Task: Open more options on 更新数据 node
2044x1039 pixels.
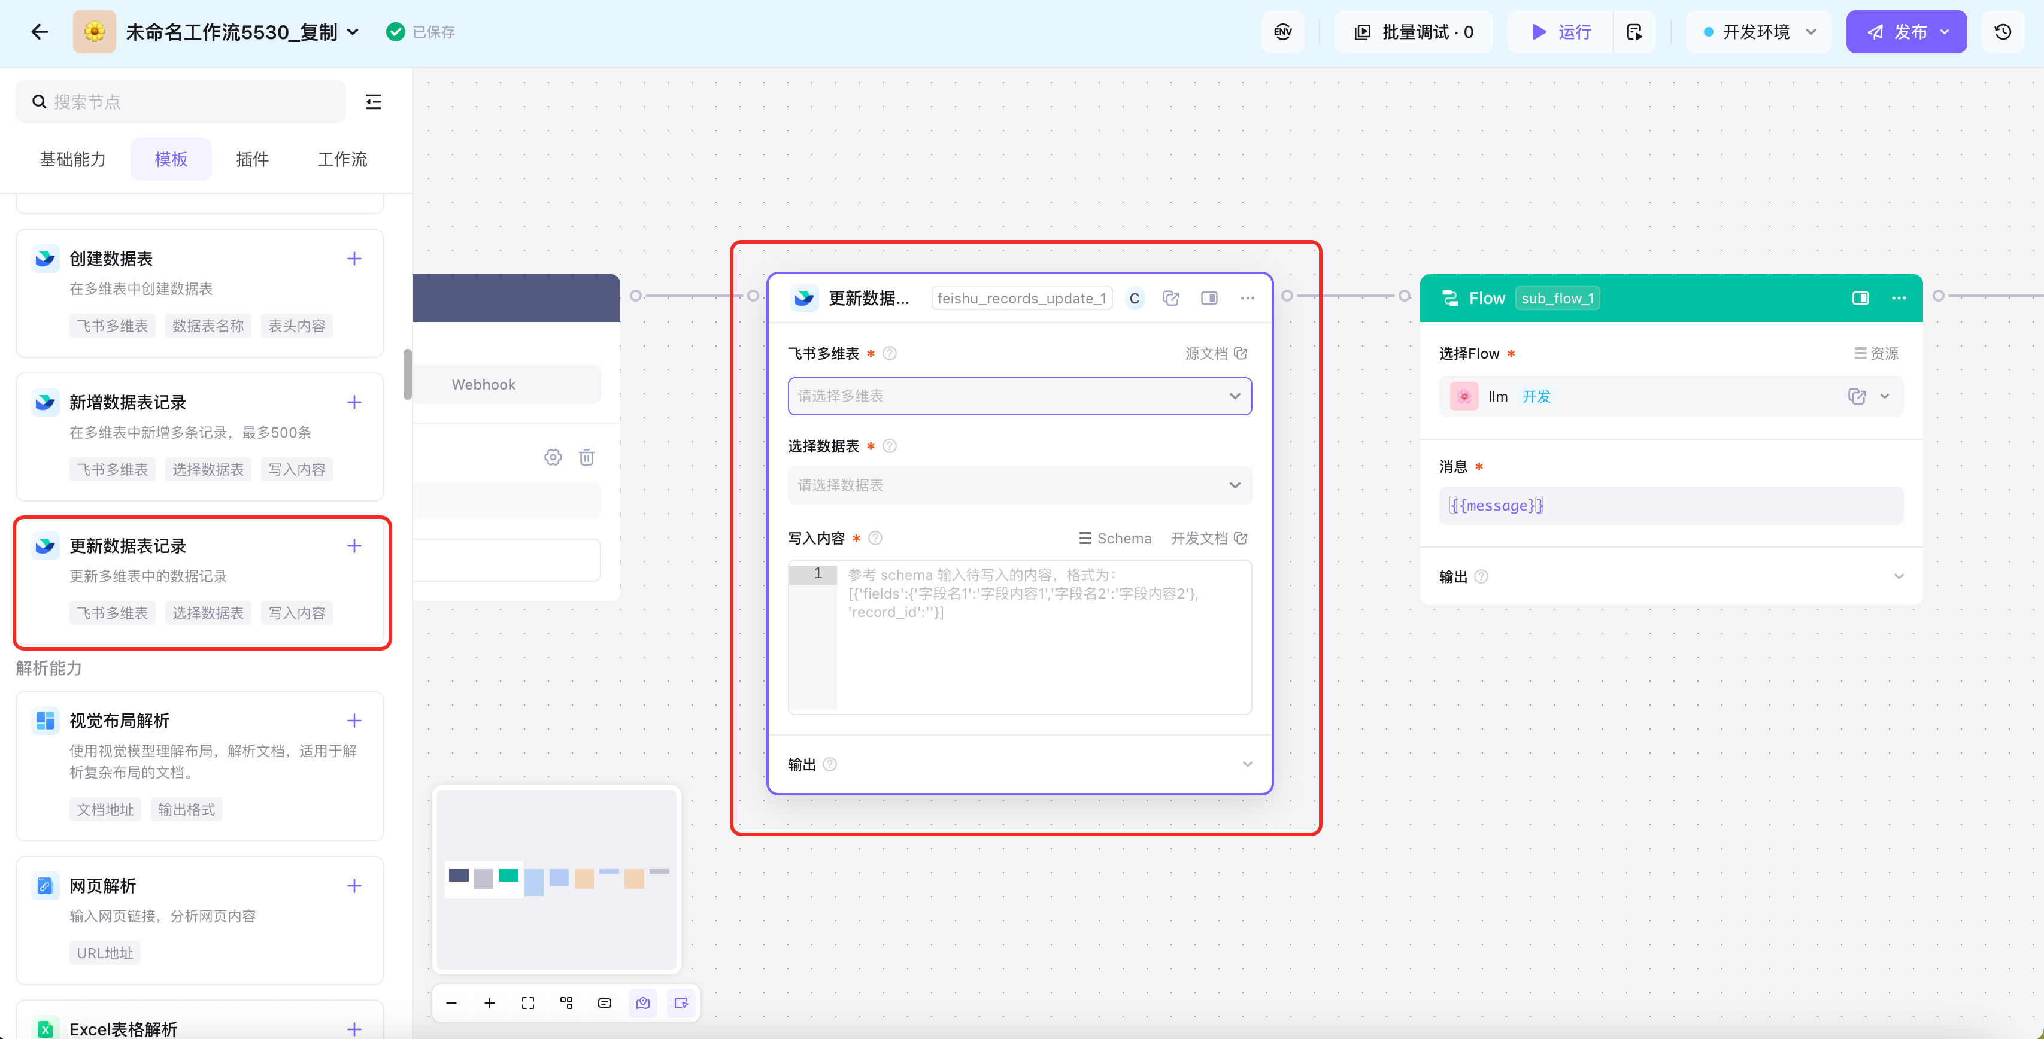Action: pyautogui.click(x=1247, y=298)
